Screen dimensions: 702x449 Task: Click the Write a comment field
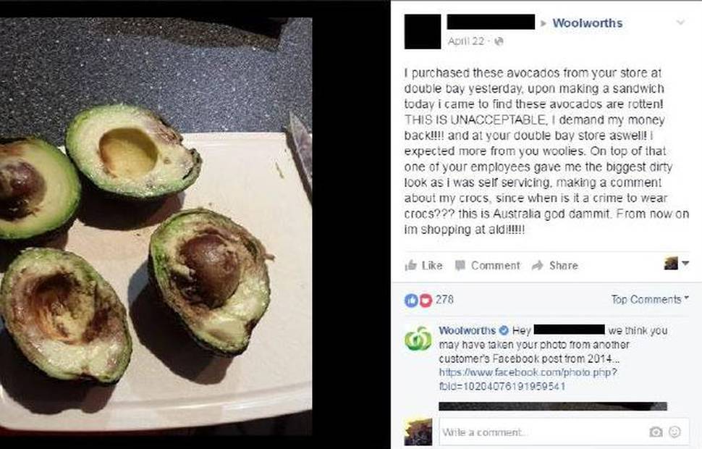tap(564, 432)
